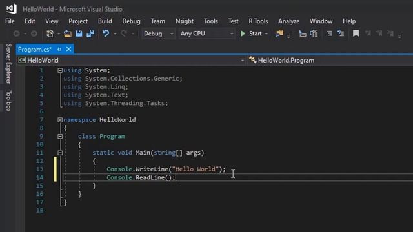The height and width of the screenshot is (232, 413).
Task: Click the 'using System.Text;' line
Action: (x=96, y=95)
